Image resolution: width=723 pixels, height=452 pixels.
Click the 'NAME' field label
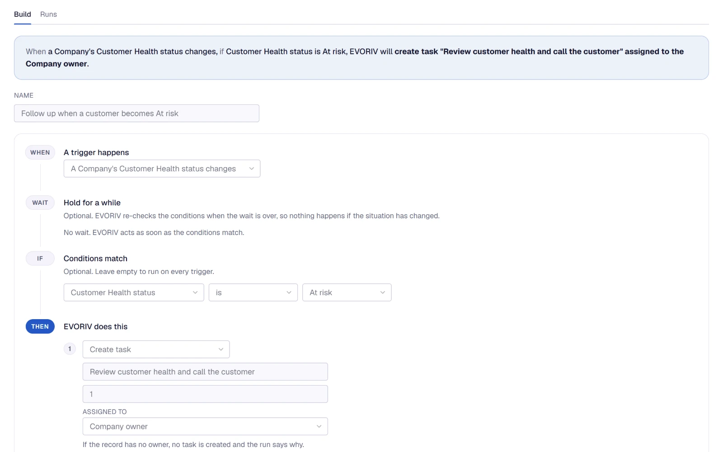point(23,95)
